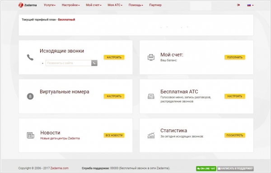Start the green On-line чат

[x=206, y=168]
